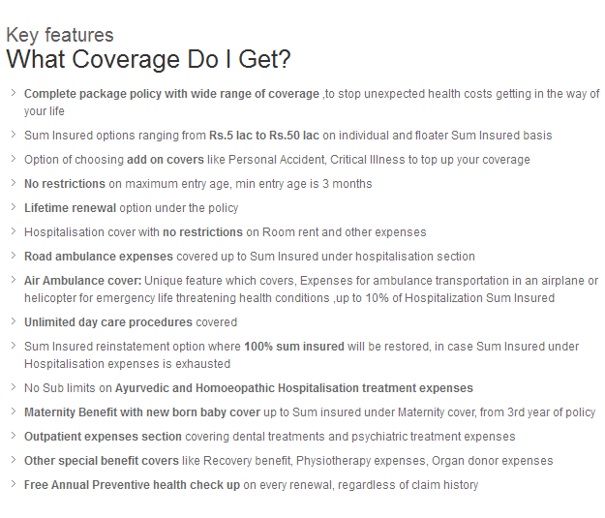Image resolution: width=605 pixels, height=518 pixels.
Task: Click the bold Free Annual Preventive health check up text
Action: pyautogui.click(x=132, y=485)
